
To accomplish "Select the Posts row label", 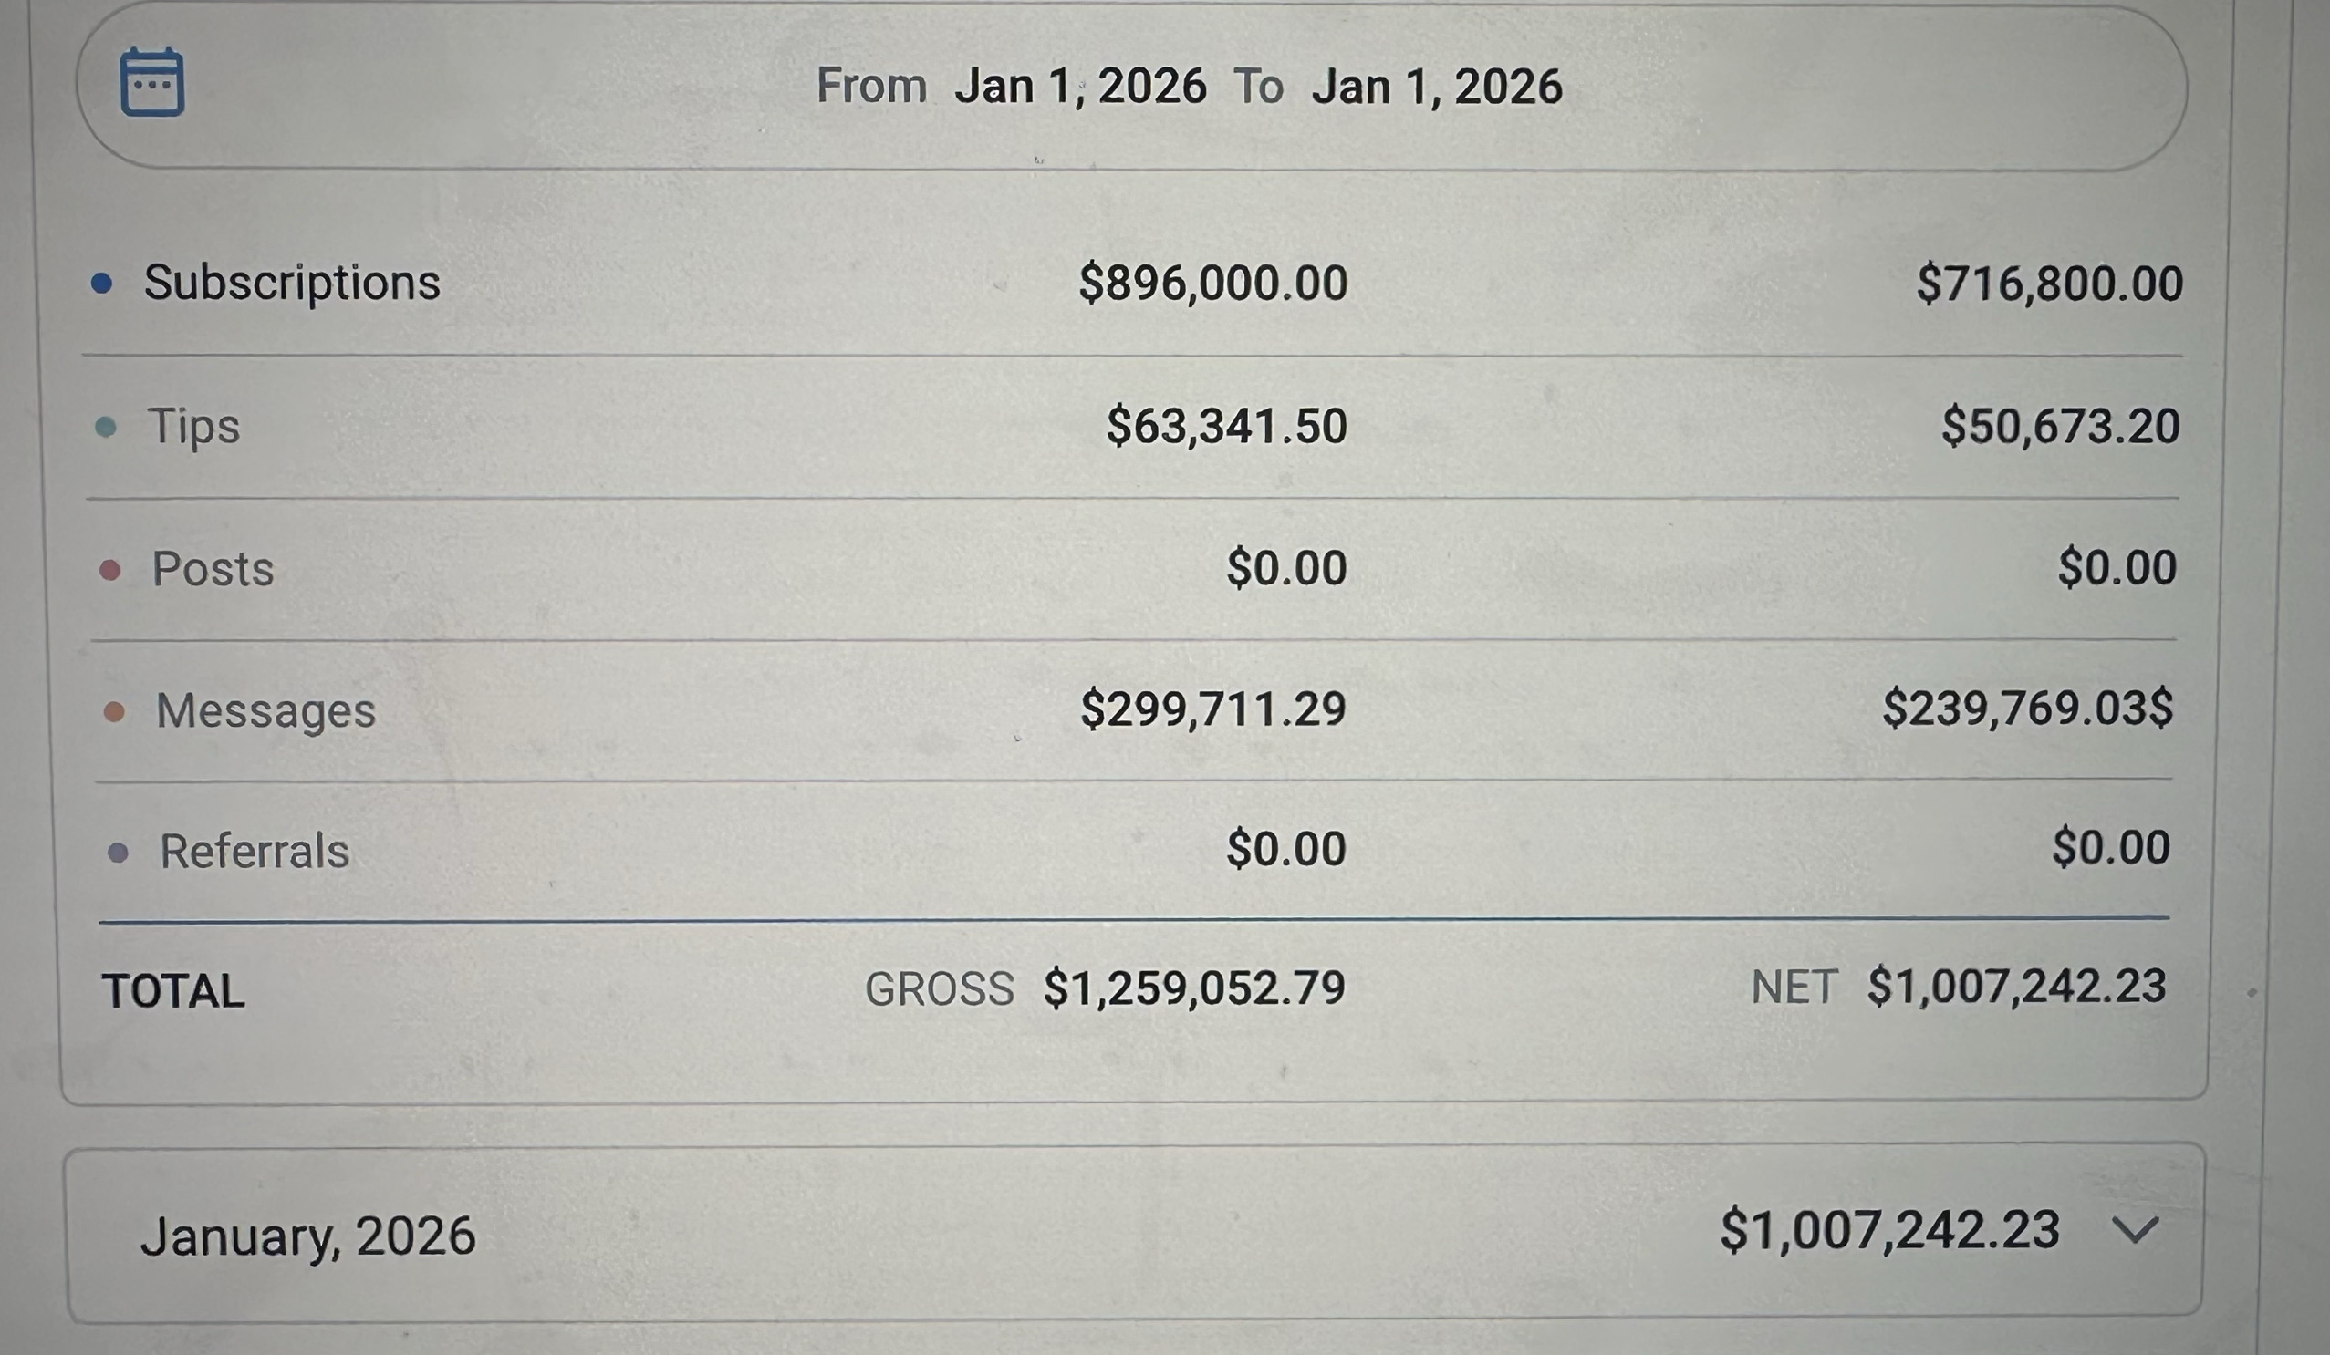I will pos(213,568).
